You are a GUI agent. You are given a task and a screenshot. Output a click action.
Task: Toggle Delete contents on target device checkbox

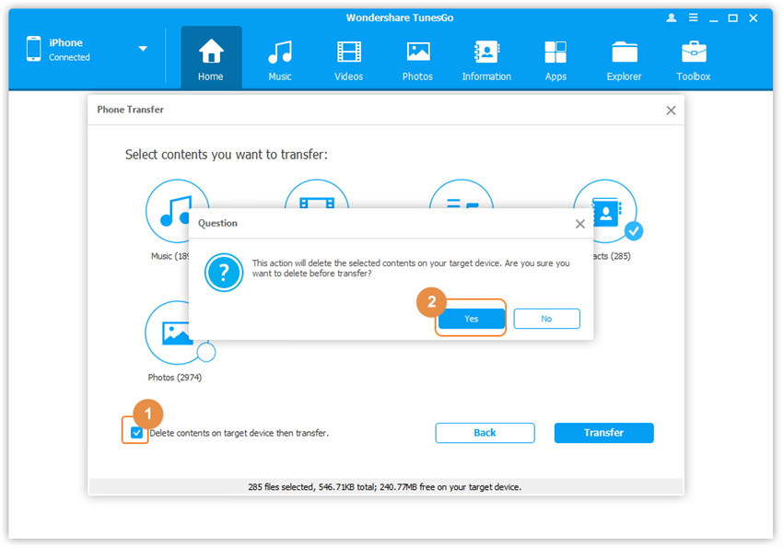click(x=135, y=433)
